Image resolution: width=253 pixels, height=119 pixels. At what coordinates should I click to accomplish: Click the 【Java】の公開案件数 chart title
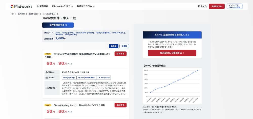point(154,66)
